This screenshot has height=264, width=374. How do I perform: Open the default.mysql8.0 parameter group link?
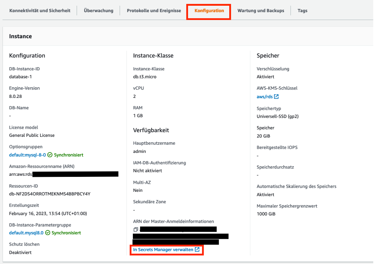[x=26, y=233]
